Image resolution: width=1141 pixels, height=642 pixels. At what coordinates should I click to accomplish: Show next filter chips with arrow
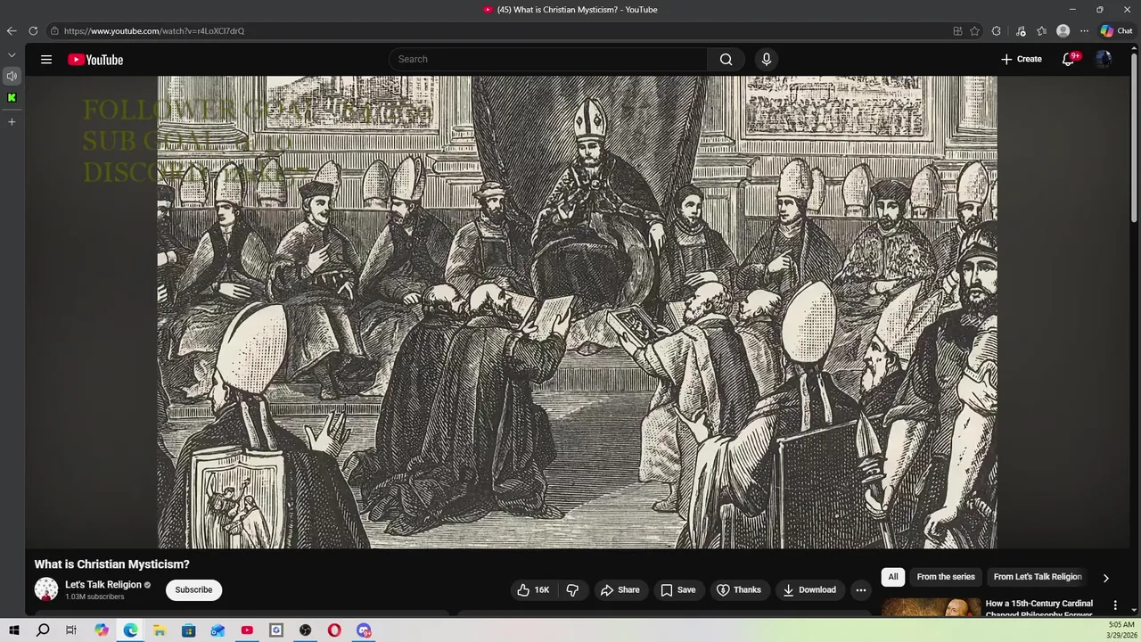pyautogui.click(x=1106, y=578)
